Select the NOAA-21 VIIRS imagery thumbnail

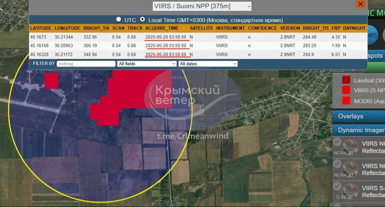click(x=350, y=169)
